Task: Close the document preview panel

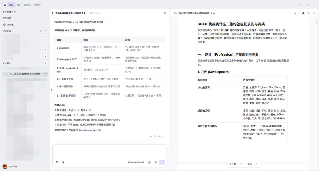Action: point(314,13)
